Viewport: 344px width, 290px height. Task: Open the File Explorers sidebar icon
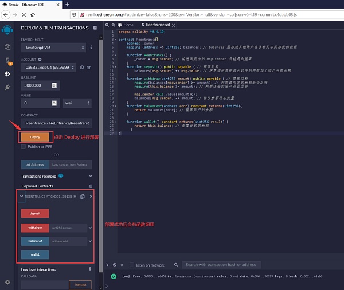(x=7, y=47)
